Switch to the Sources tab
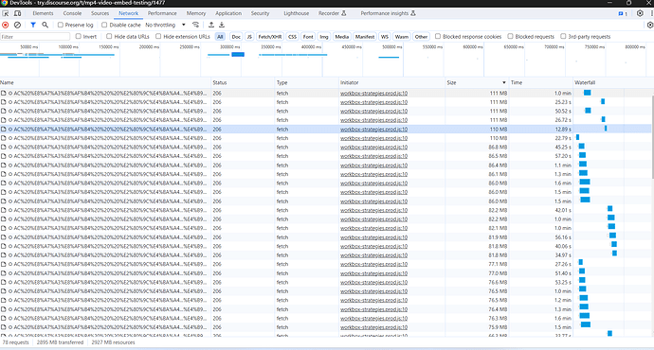The image size is (654, 350). (x=100, y=13)
